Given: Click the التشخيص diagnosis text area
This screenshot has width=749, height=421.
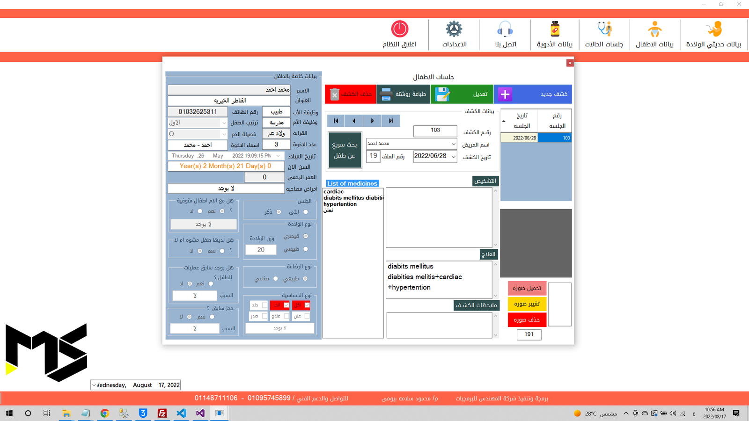Looking at the screenshot, I should point(439,218).
